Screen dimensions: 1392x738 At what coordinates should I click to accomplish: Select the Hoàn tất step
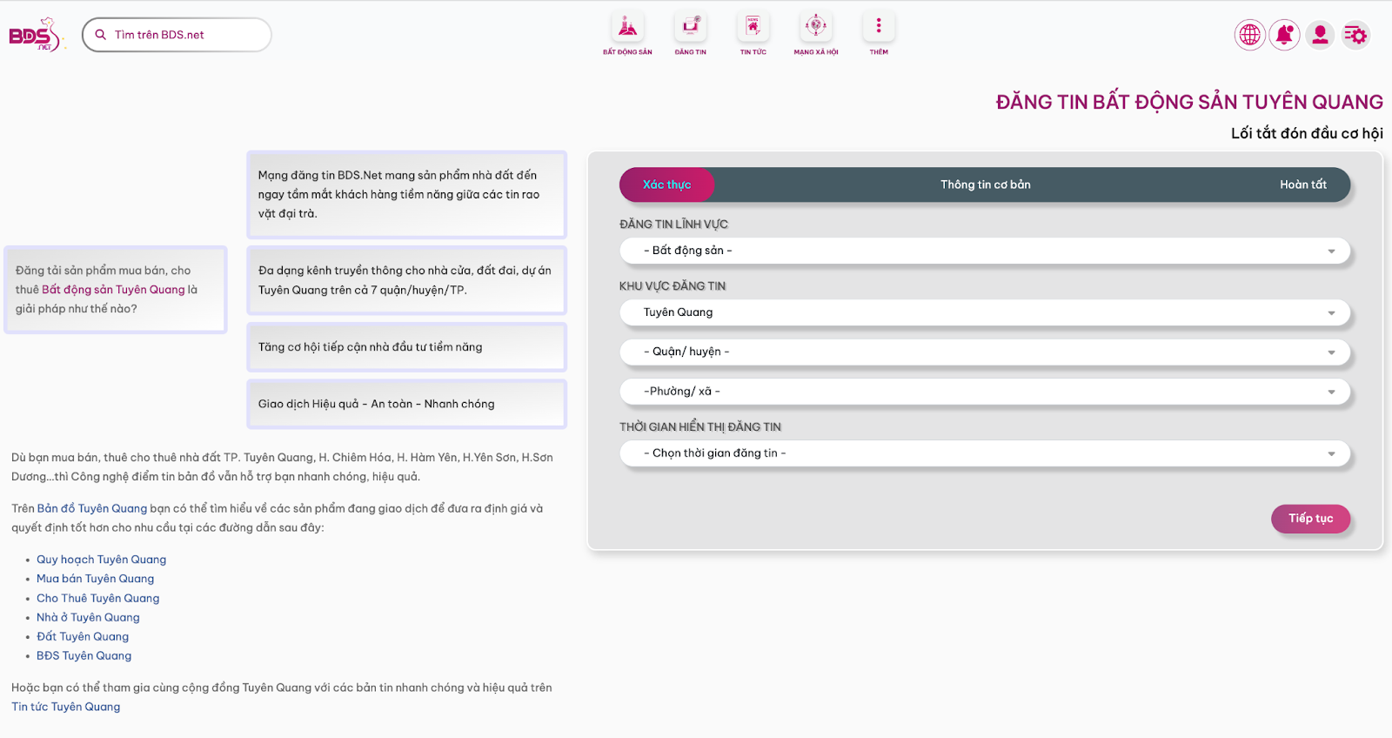[1302, 184]
